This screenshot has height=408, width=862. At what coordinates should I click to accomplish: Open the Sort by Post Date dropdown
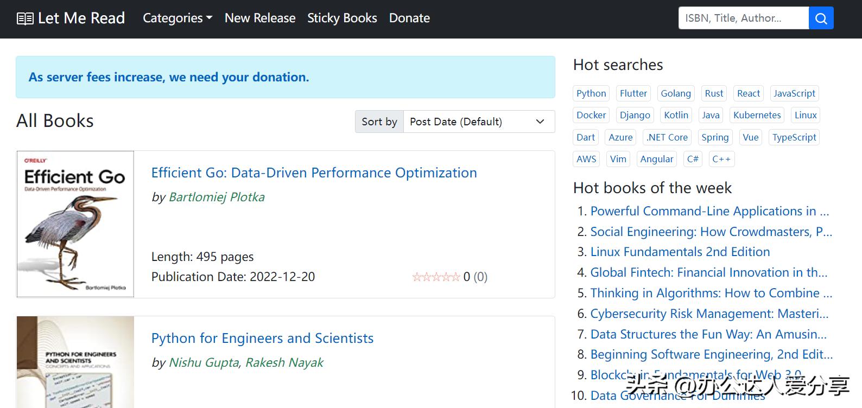478,122
